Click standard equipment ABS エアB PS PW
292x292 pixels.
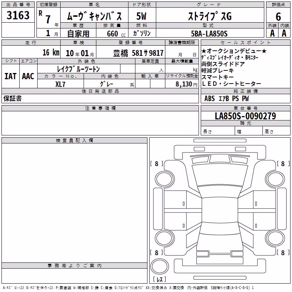pyautogui.click(x=226, y=99)
